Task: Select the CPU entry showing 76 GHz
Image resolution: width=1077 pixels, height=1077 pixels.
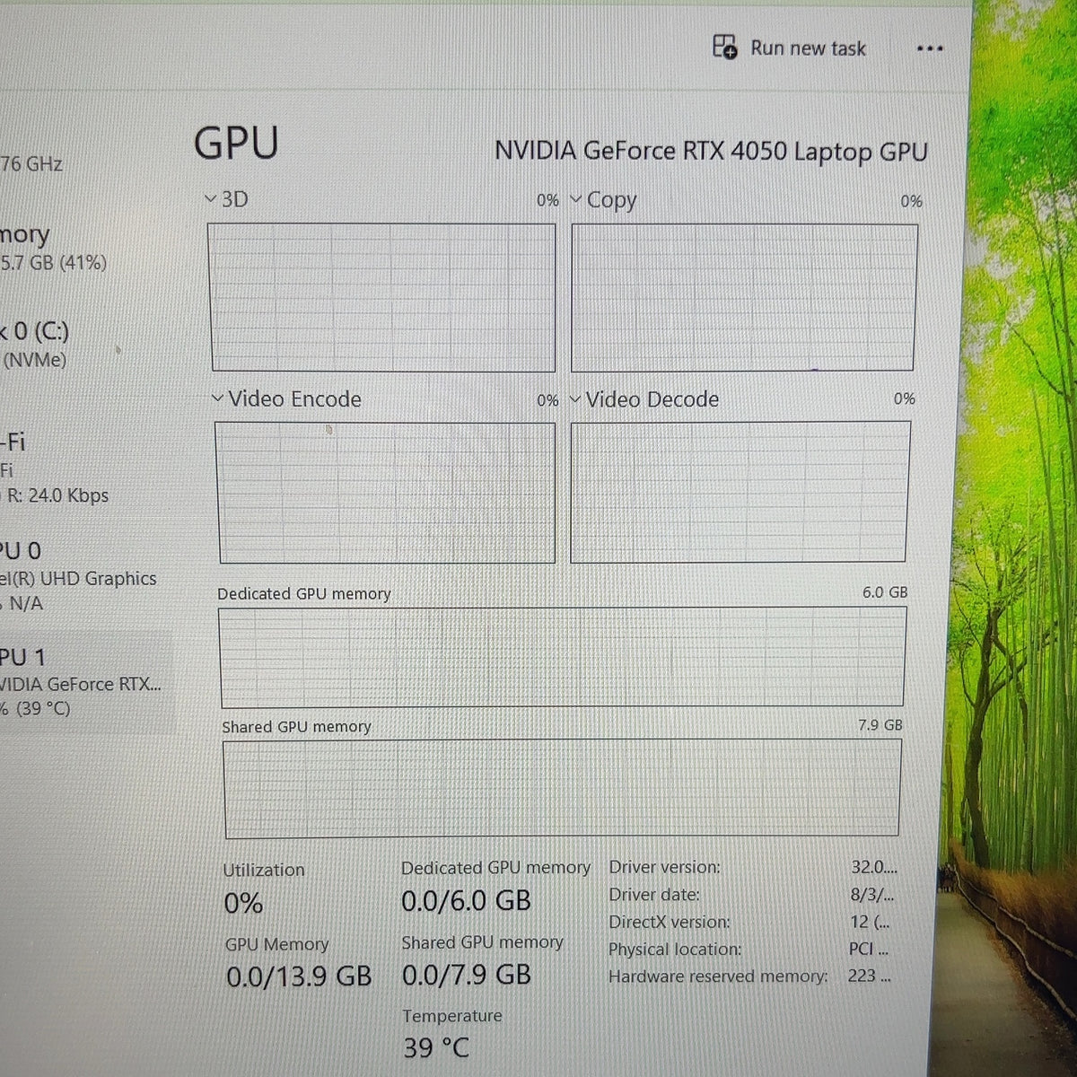Action: point(31,163)
